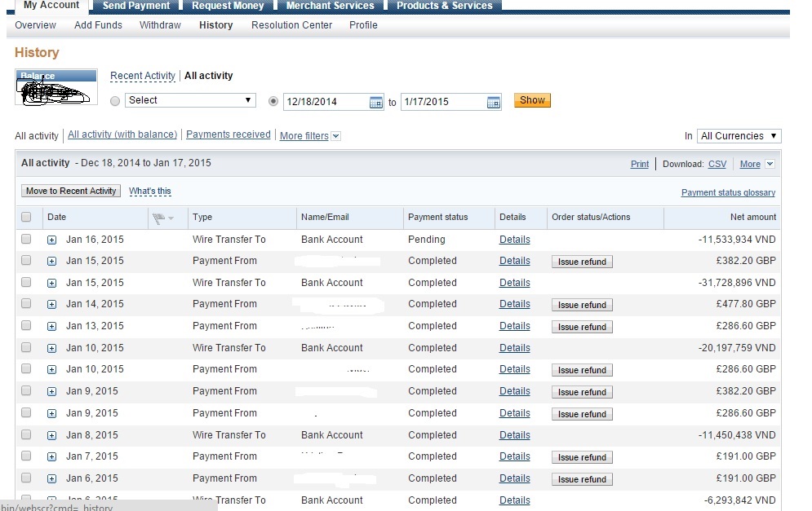Check the Jan 14 £477.80 GBP payment row
Image resolution: width=812 pixels, height=511 pixels.
click(x=26, y=304)
